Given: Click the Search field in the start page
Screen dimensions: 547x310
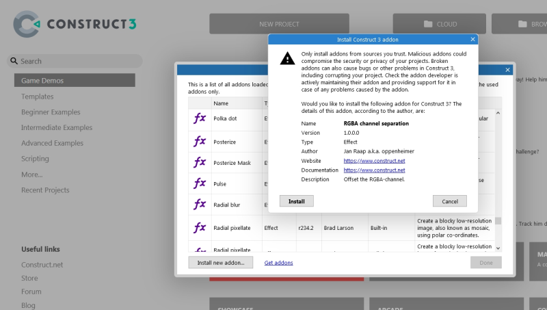Looking at the screenshot, I should pos(75,61).
